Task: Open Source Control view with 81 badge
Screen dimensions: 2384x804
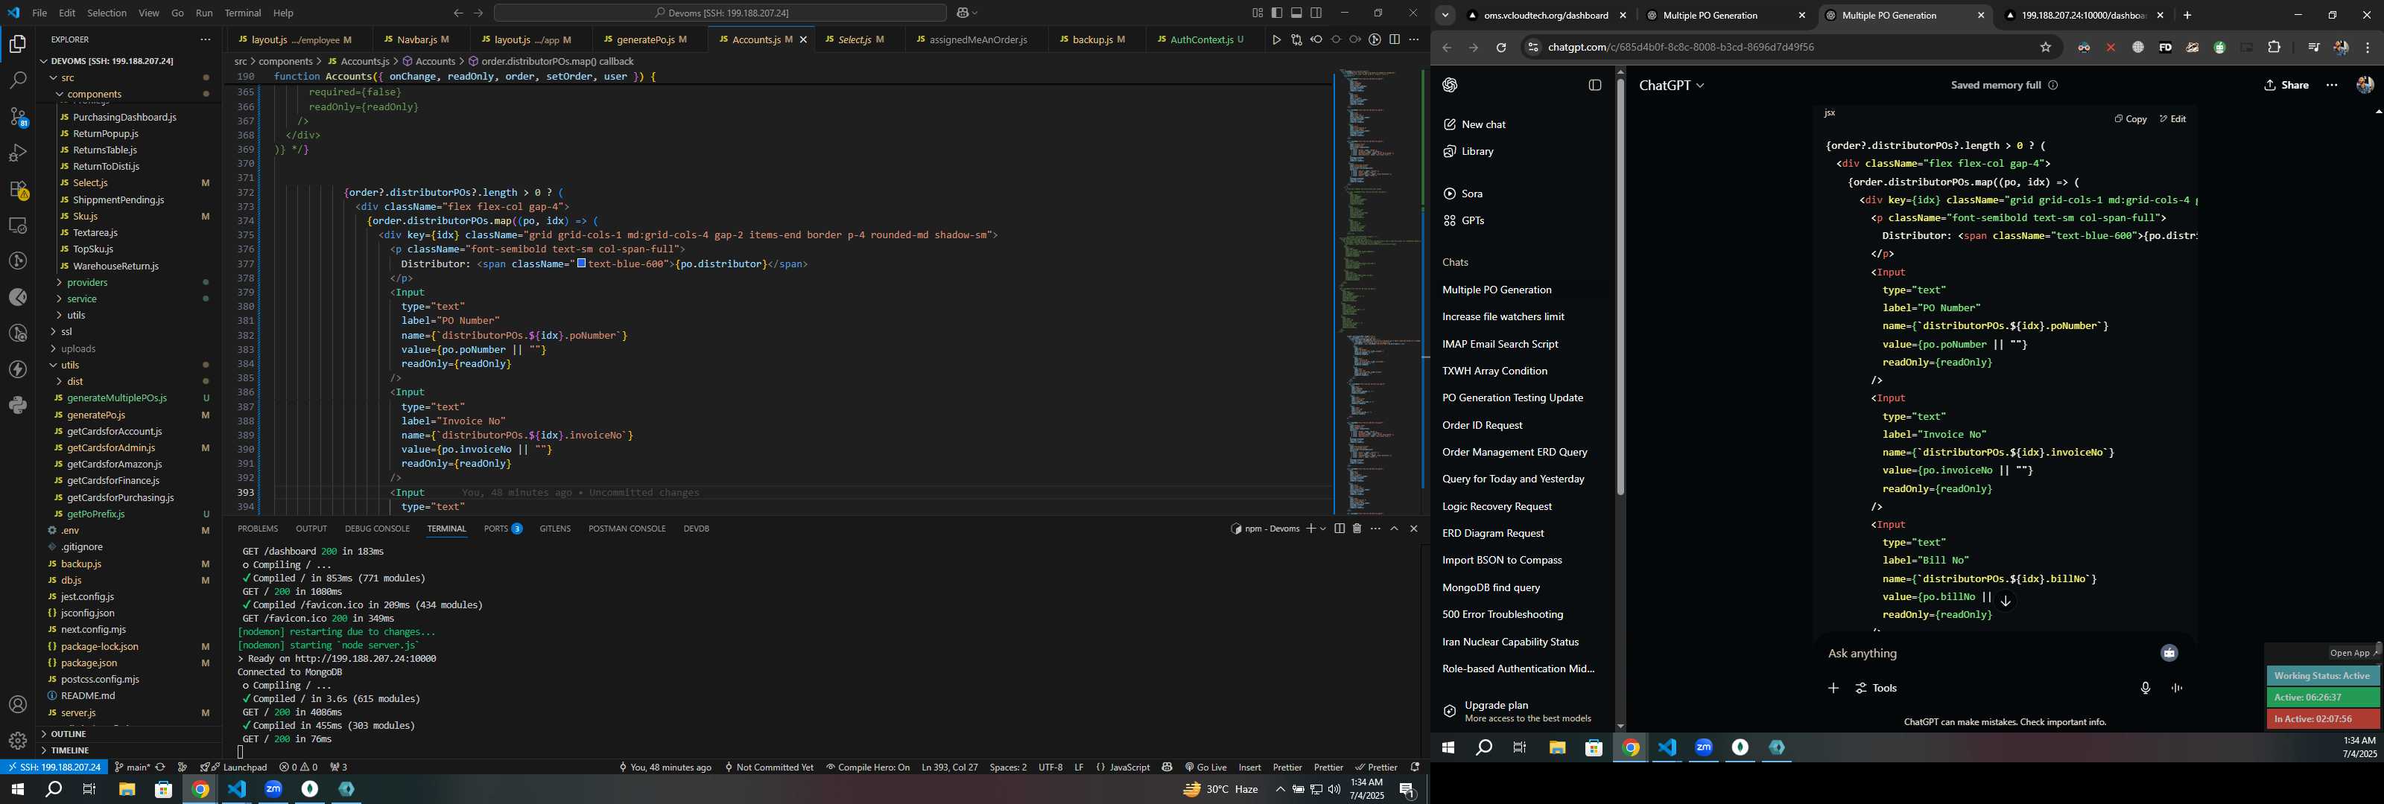Action: (x=18, y=117)
